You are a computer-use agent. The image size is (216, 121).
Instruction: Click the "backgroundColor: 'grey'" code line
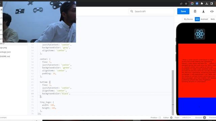pyautogui.click(x=56, y=48)
